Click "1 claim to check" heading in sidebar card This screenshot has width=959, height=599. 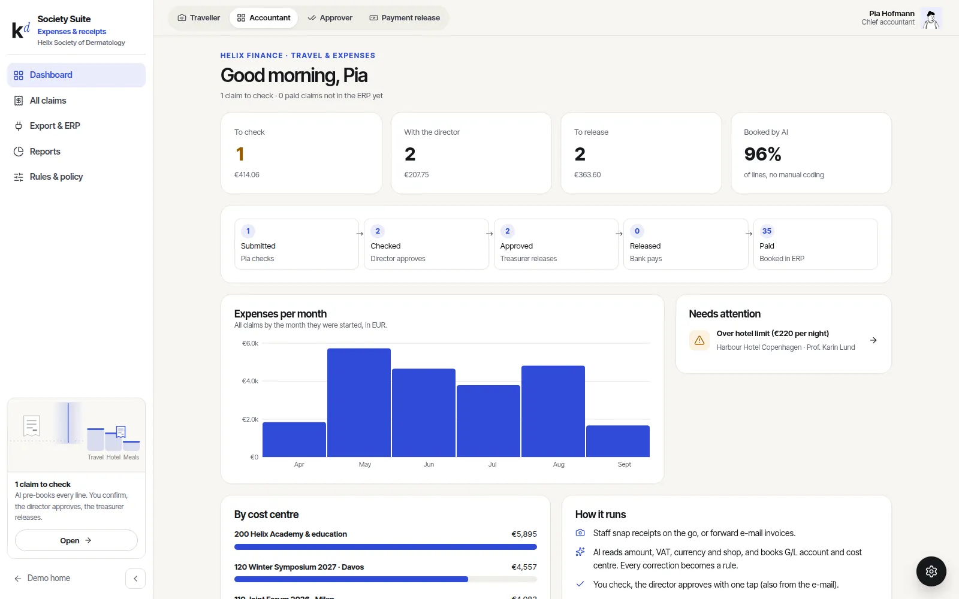43,484
